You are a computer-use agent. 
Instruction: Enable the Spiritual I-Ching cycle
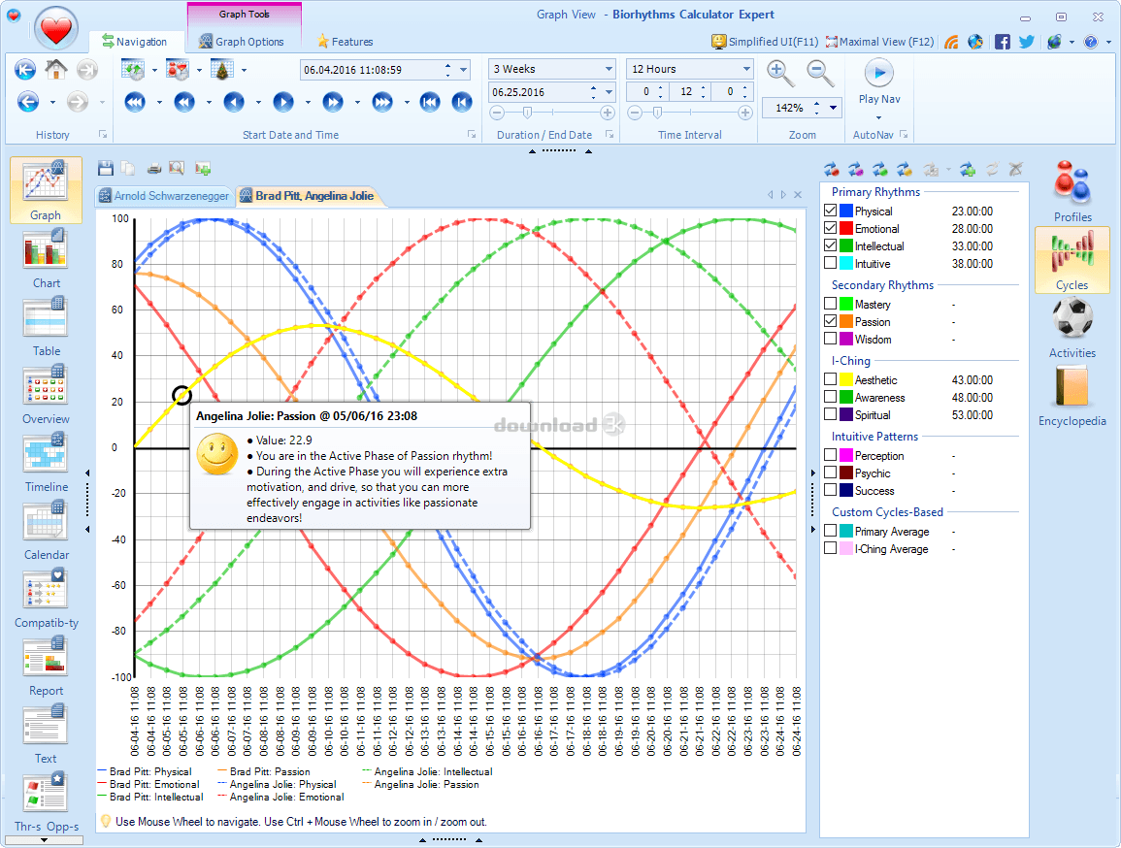coord(830,414)
